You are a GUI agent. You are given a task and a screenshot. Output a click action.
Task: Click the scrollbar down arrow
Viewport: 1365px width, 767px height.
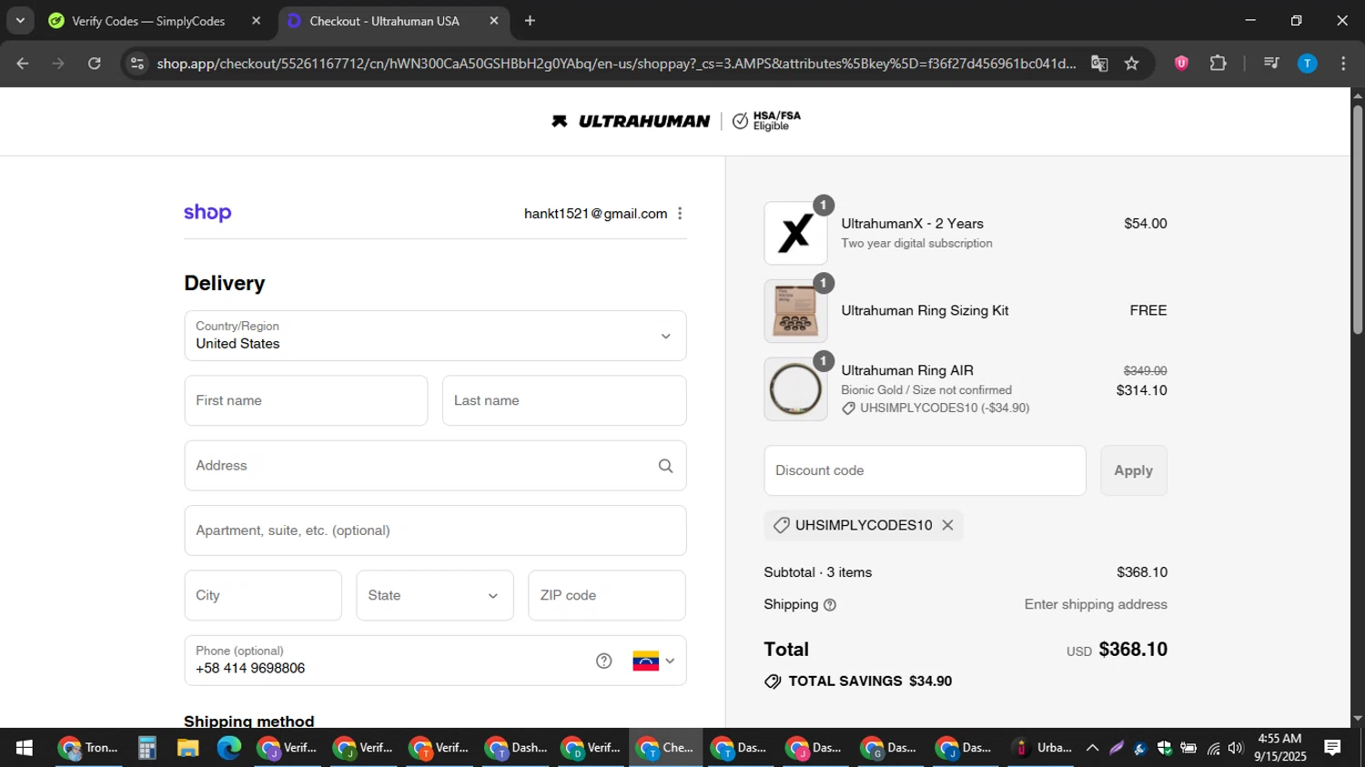pos(1358,719)
